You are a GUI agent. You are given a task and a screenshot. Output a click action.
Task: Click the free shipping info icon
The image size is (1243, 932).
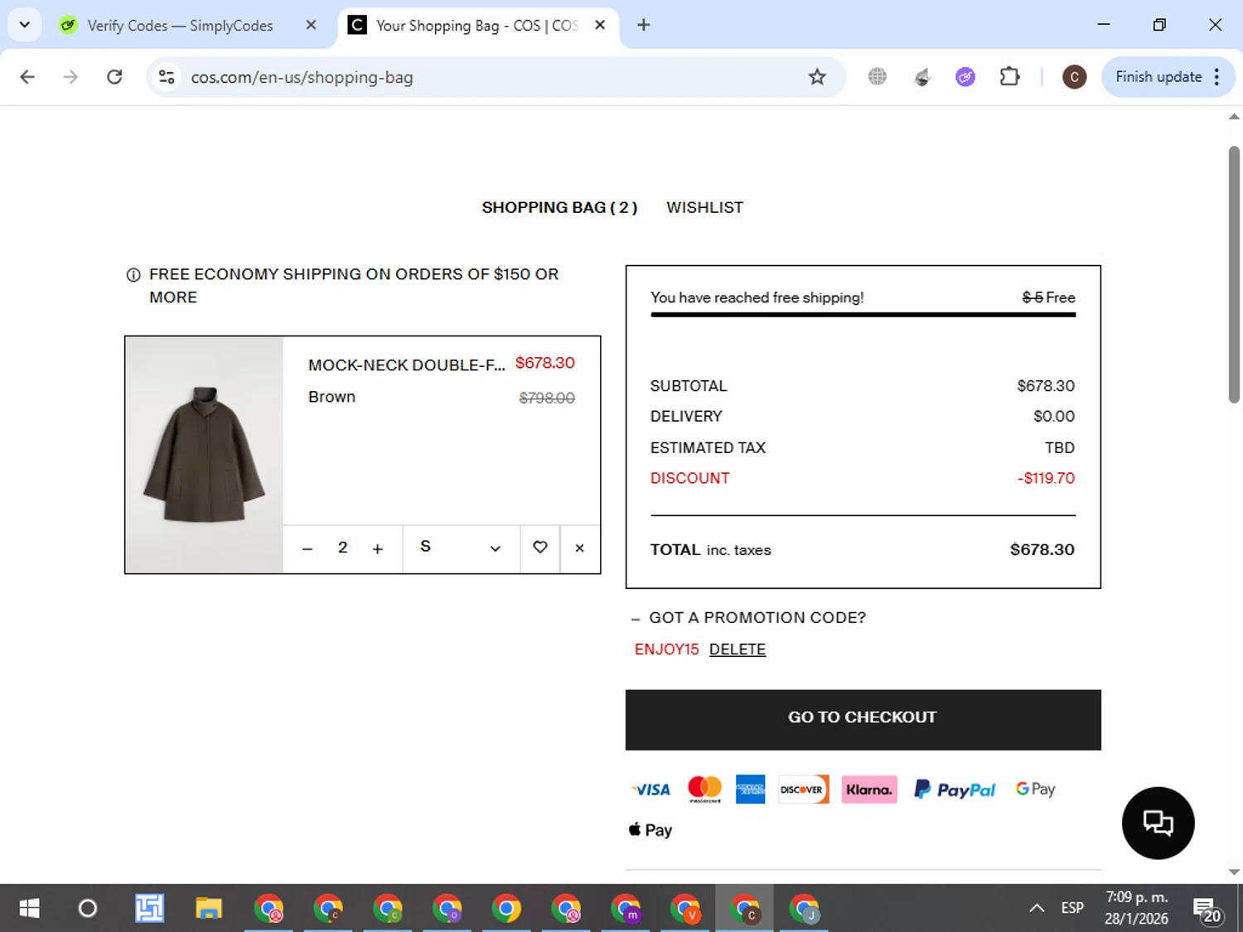133,275
